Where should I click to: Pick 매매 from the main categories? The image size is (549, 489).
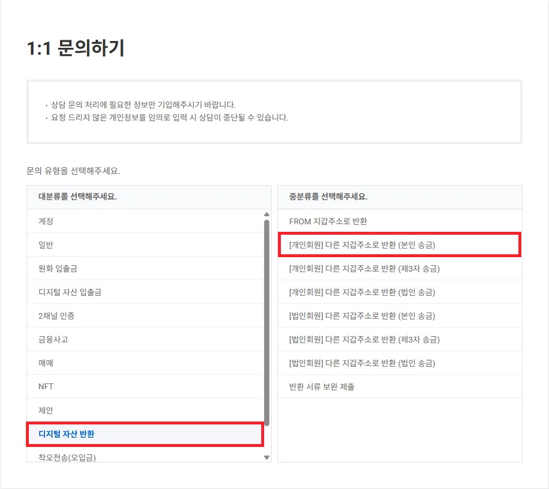[x=145, y=363]
